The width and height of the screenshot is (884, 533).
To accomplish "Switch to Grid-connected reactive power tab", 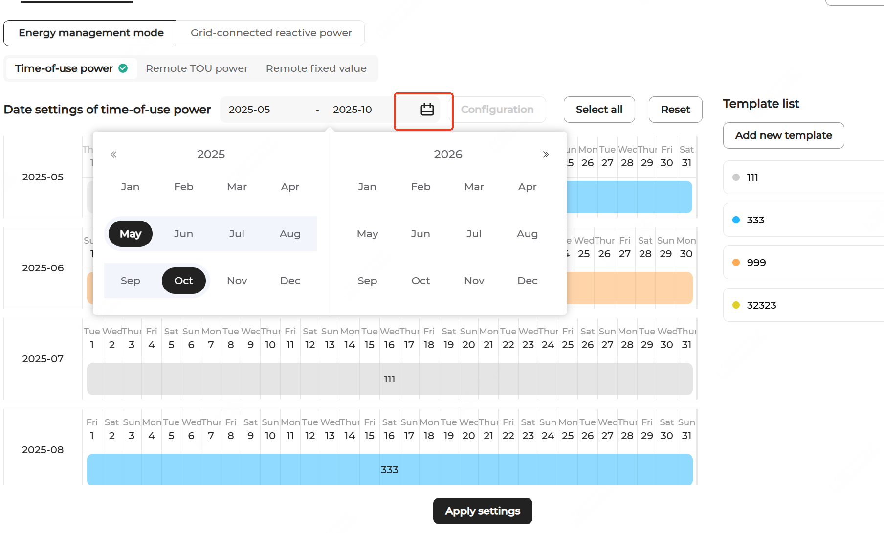I will 271,33.
